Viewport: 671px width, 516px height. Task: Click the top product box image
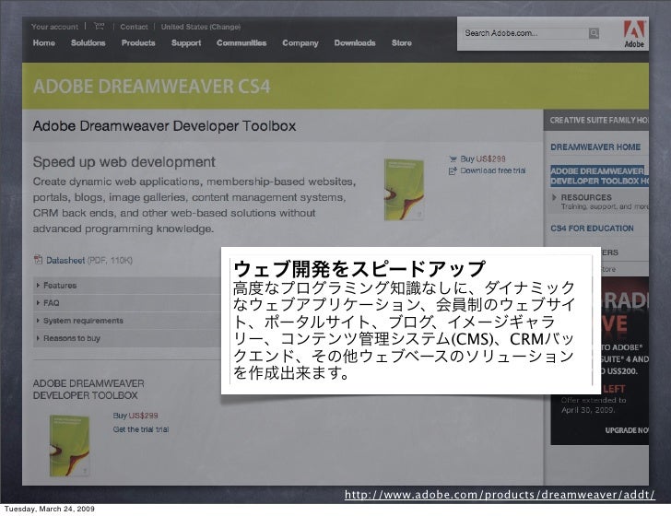(404, 190)
